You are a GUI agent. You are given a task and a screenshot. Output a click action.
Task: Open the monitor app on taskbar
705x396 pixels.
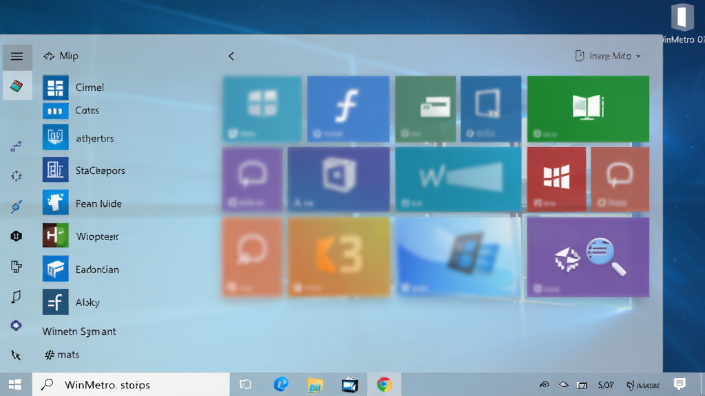(350, 385)
